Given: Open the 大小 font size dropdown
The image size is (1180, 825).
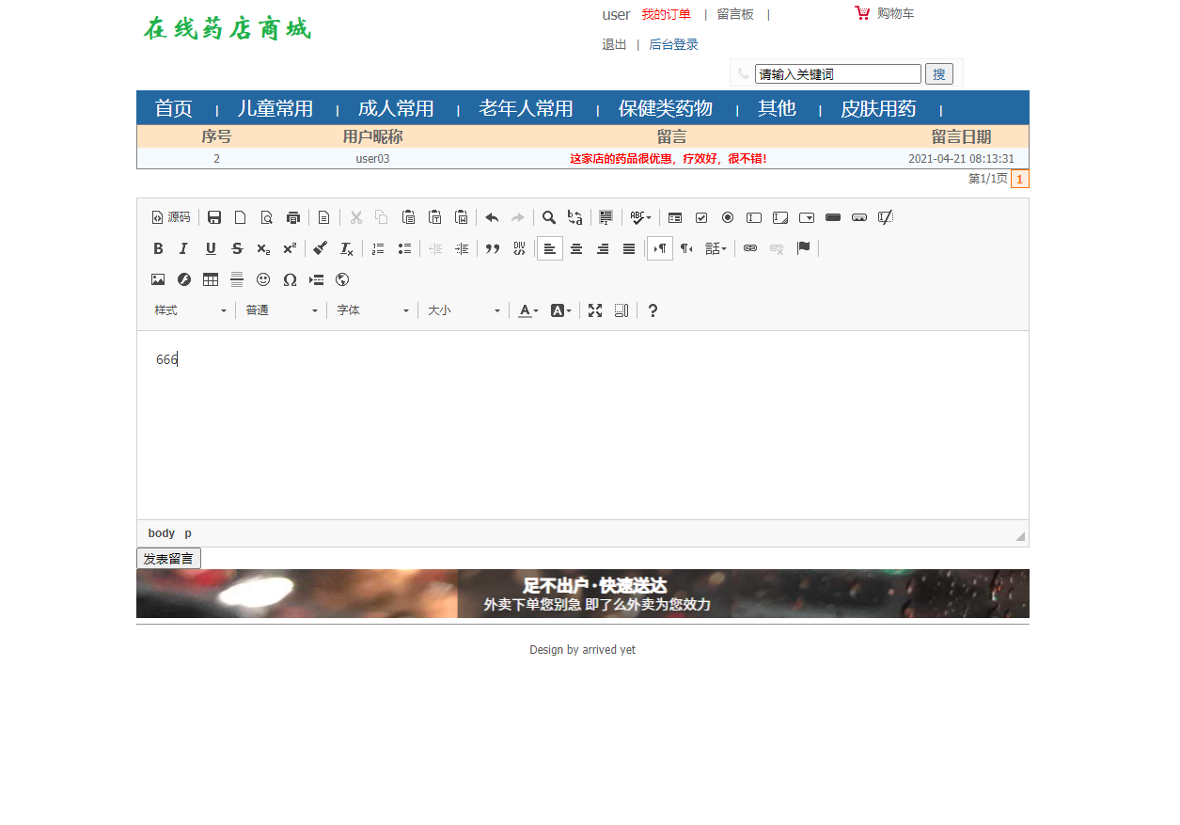Looking at the screenshot, I should coord(463,310).
